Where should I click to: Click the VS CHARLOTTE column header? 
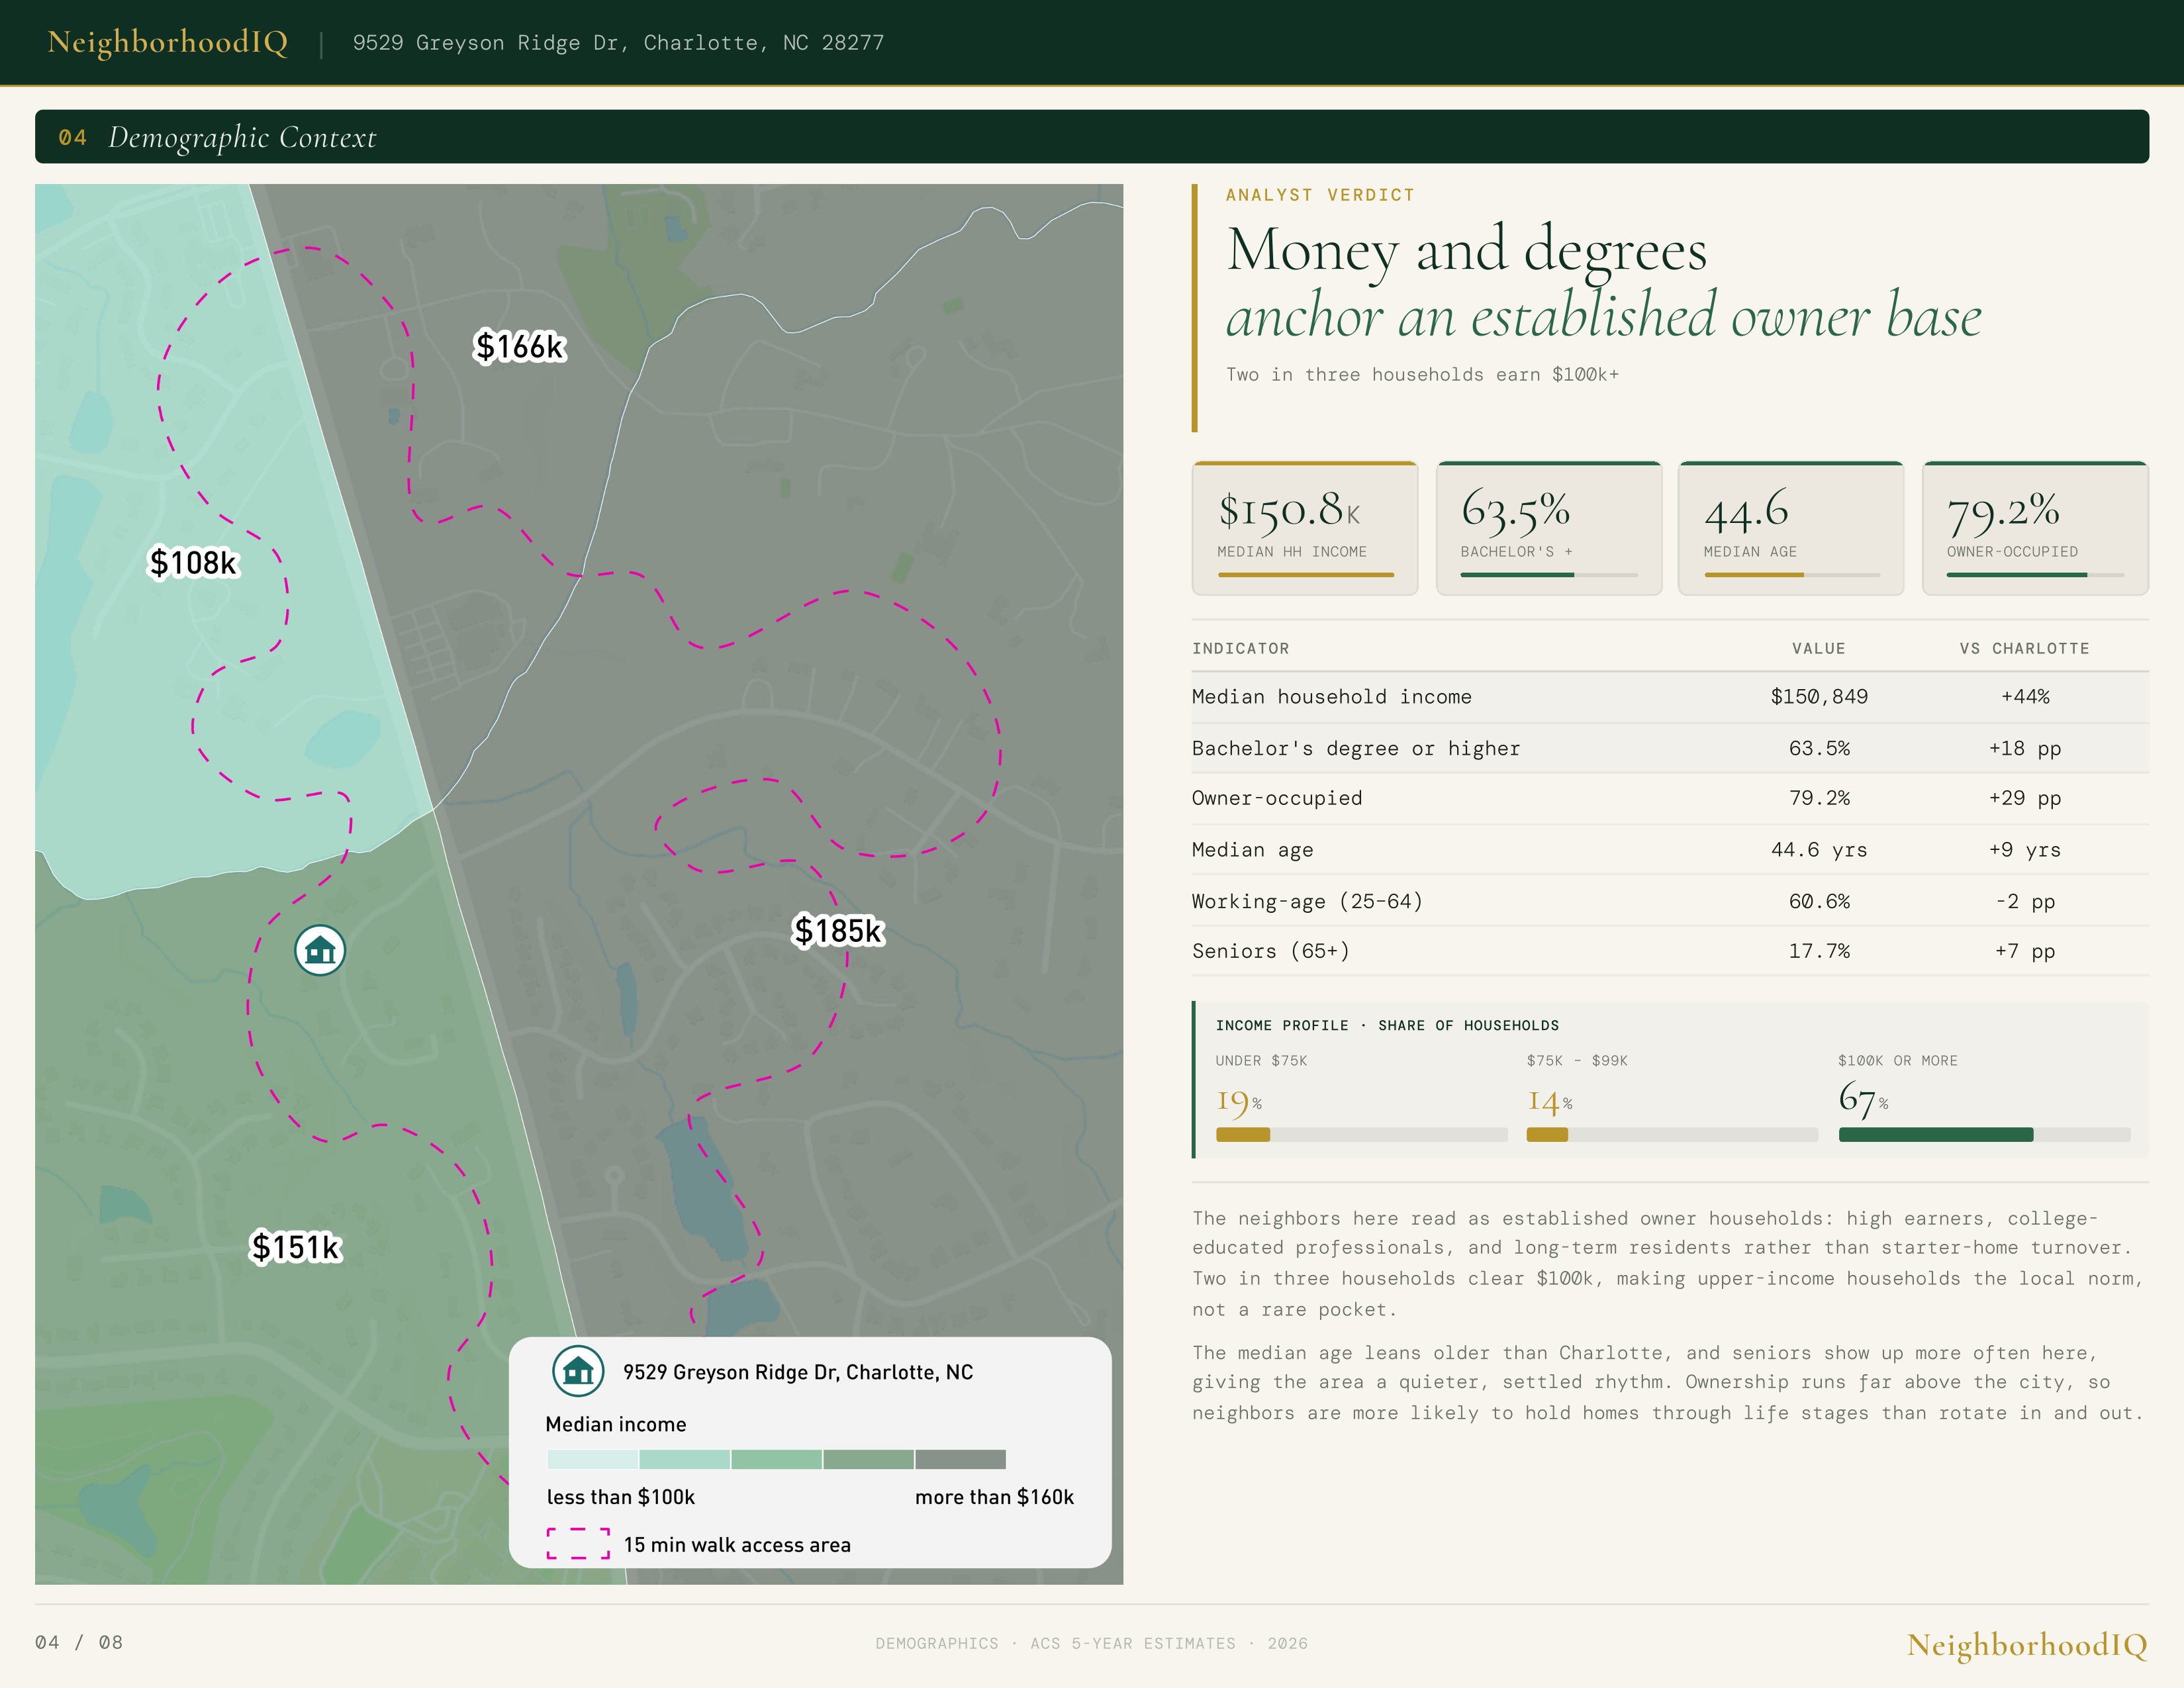(x=2024, y=648)
